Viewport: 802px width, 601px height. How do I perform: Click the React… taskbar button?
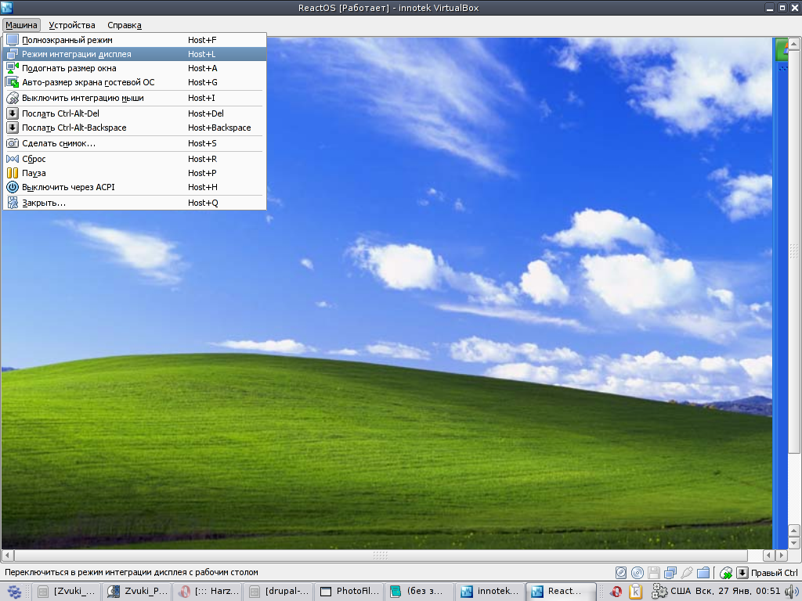pos(561,592)
